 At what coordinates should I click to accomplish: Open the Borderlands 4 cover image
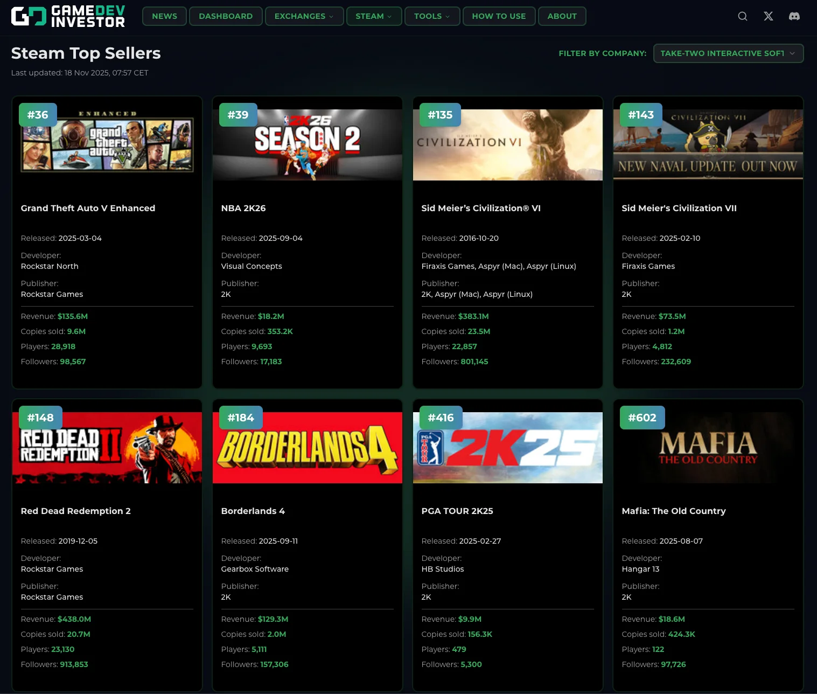[x=307, y=448]
